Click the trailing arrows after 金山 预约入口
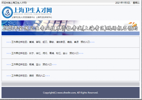Image resolution: width=142 pixels, height=100 pixels. tap(81, 53)
